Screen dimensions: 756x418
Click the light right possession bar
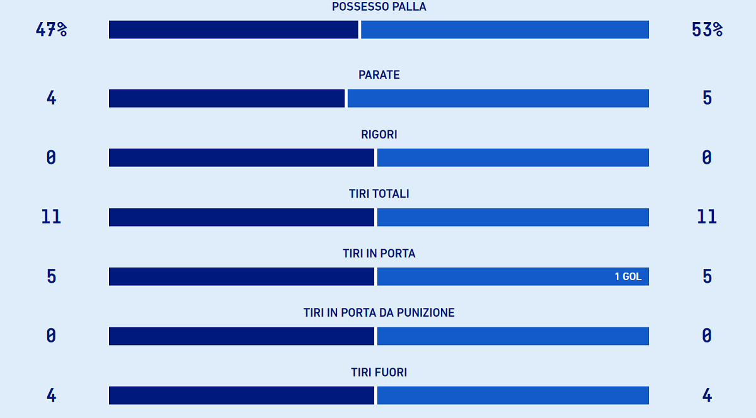coord(505,30)
